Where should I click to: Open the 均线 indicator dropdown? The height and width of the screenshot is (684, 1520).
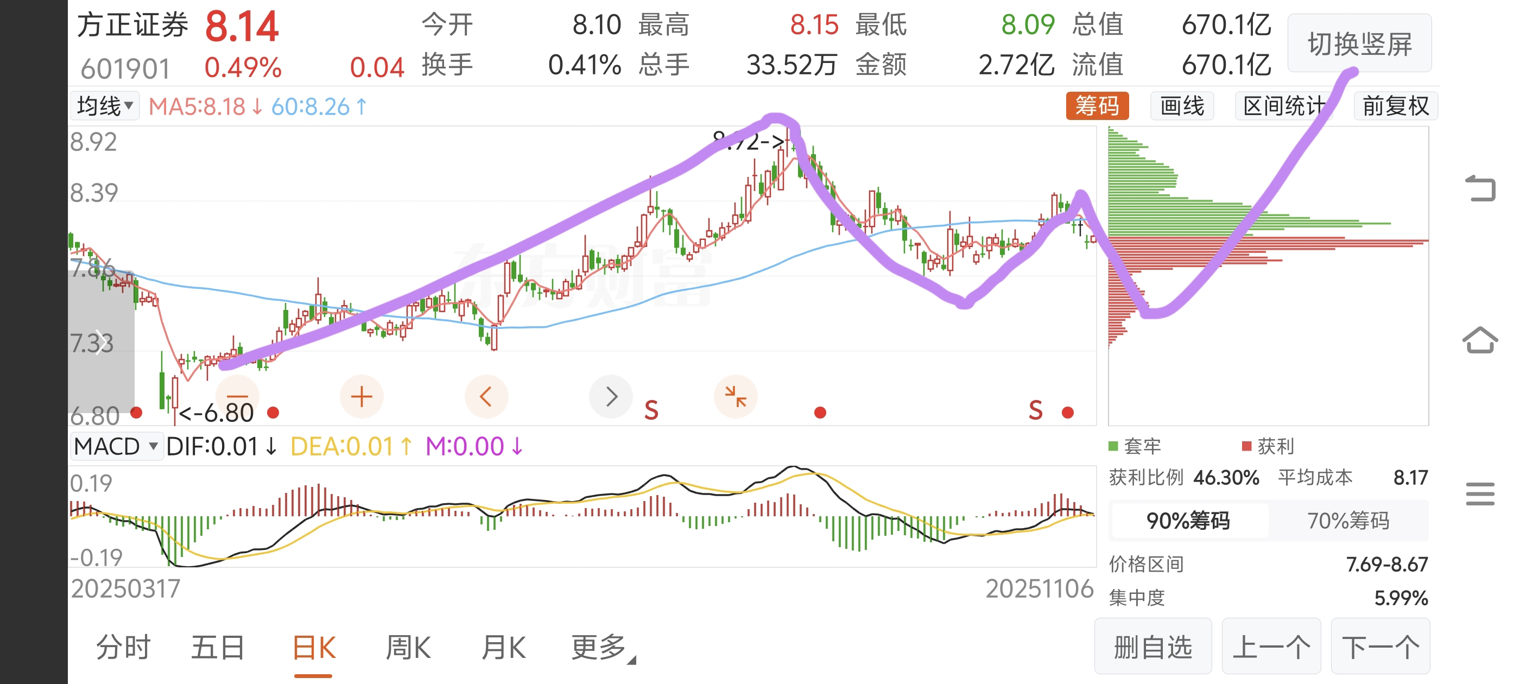(x=104, y=106)
